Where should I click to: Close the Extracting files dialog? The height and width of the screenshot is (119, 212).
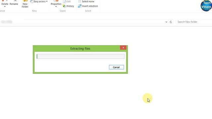tap(123, 48)
